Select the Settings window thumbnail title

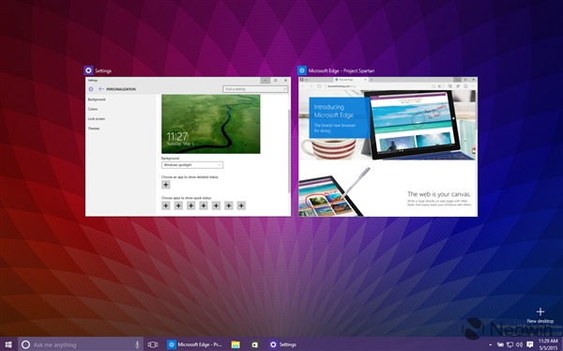(103, 70)
